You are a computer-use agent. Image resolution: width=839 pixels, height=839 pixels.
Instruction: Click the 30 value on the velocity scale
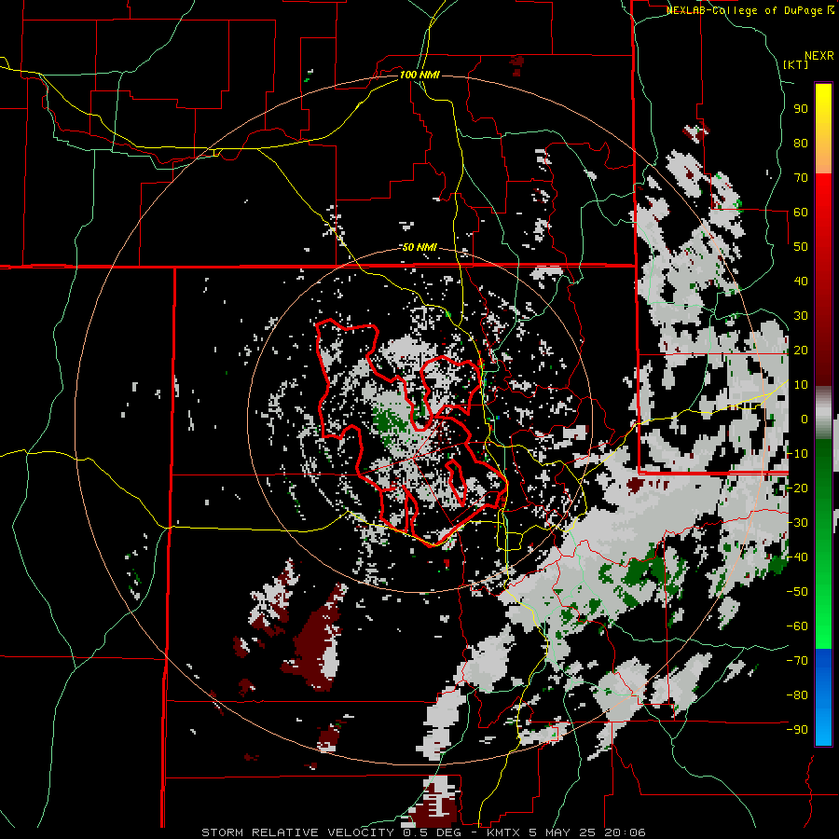tap(801, 316)
